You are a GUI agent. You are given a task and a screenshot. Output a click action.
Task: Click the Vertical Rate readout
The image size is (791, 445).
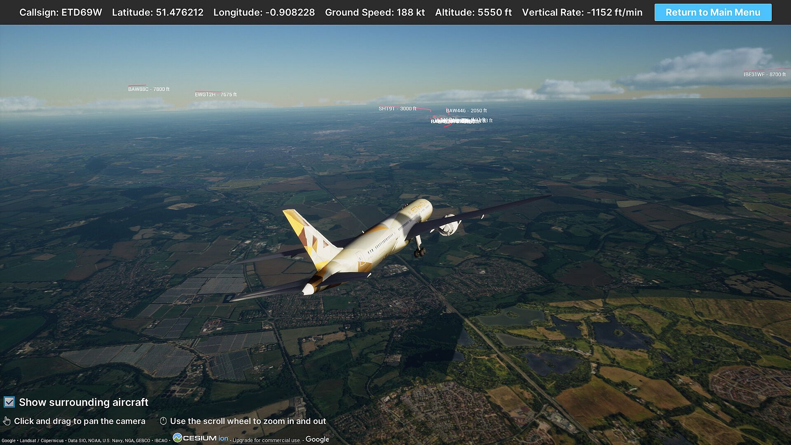coord(582,12)
